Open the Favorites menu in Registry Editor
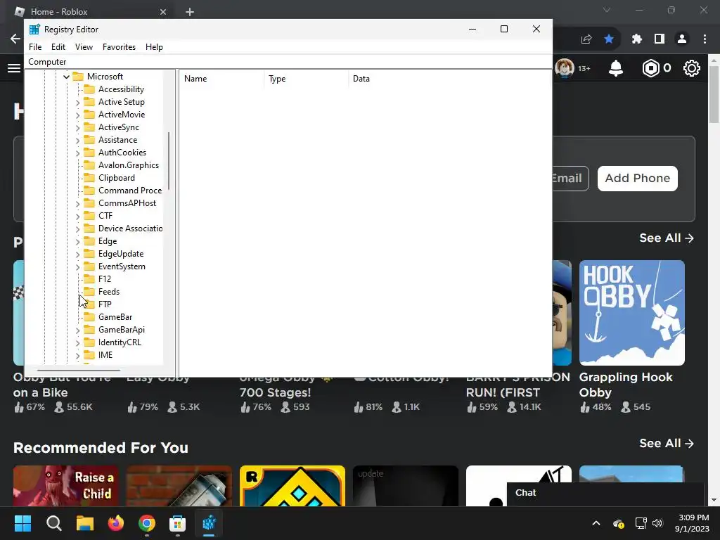The image size is (720, 540). tap(119, 47)
